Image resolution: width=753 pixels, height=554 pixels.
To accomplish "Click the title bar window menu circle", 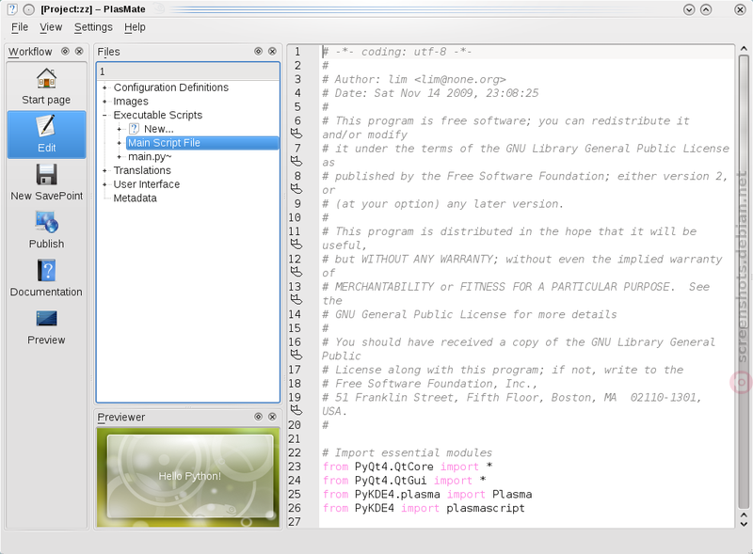I will tap(29, 9).
